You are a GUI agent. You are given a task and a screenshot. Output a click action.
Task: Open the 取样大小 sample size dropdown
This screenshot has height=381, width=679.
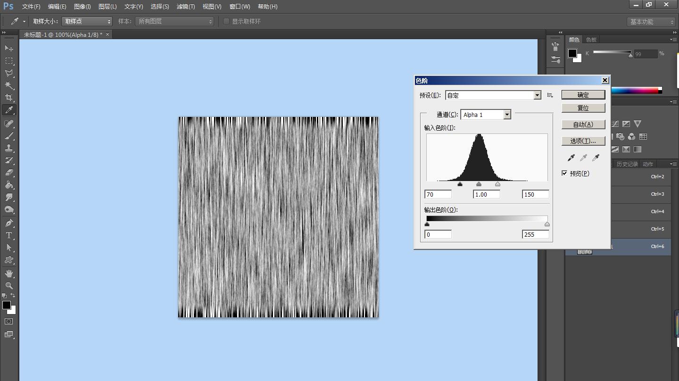(87, 21)
